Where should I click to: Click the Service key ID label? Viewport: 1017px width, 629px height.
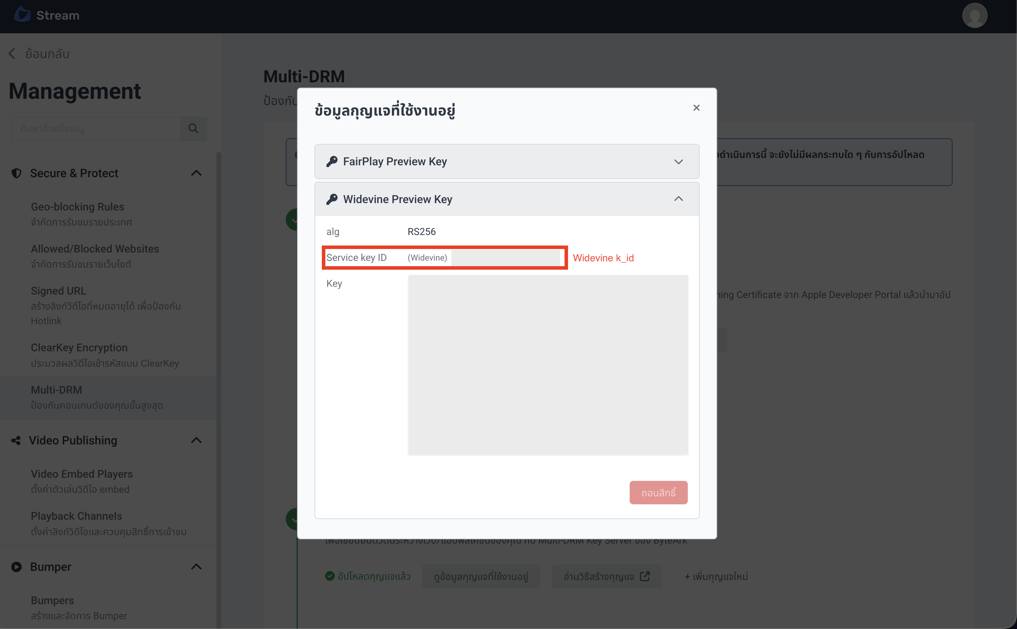357,257
